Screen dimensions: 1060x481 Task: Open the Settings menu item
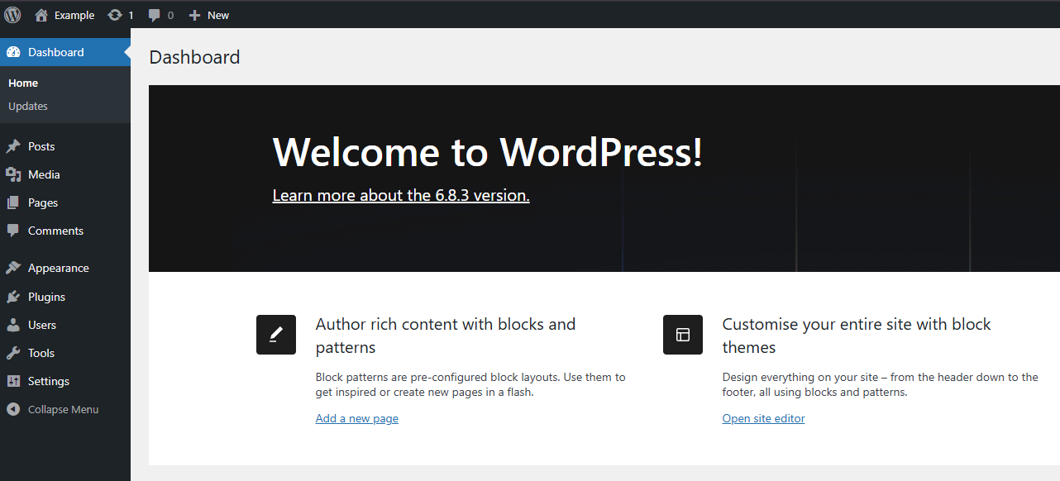point(49,381)
